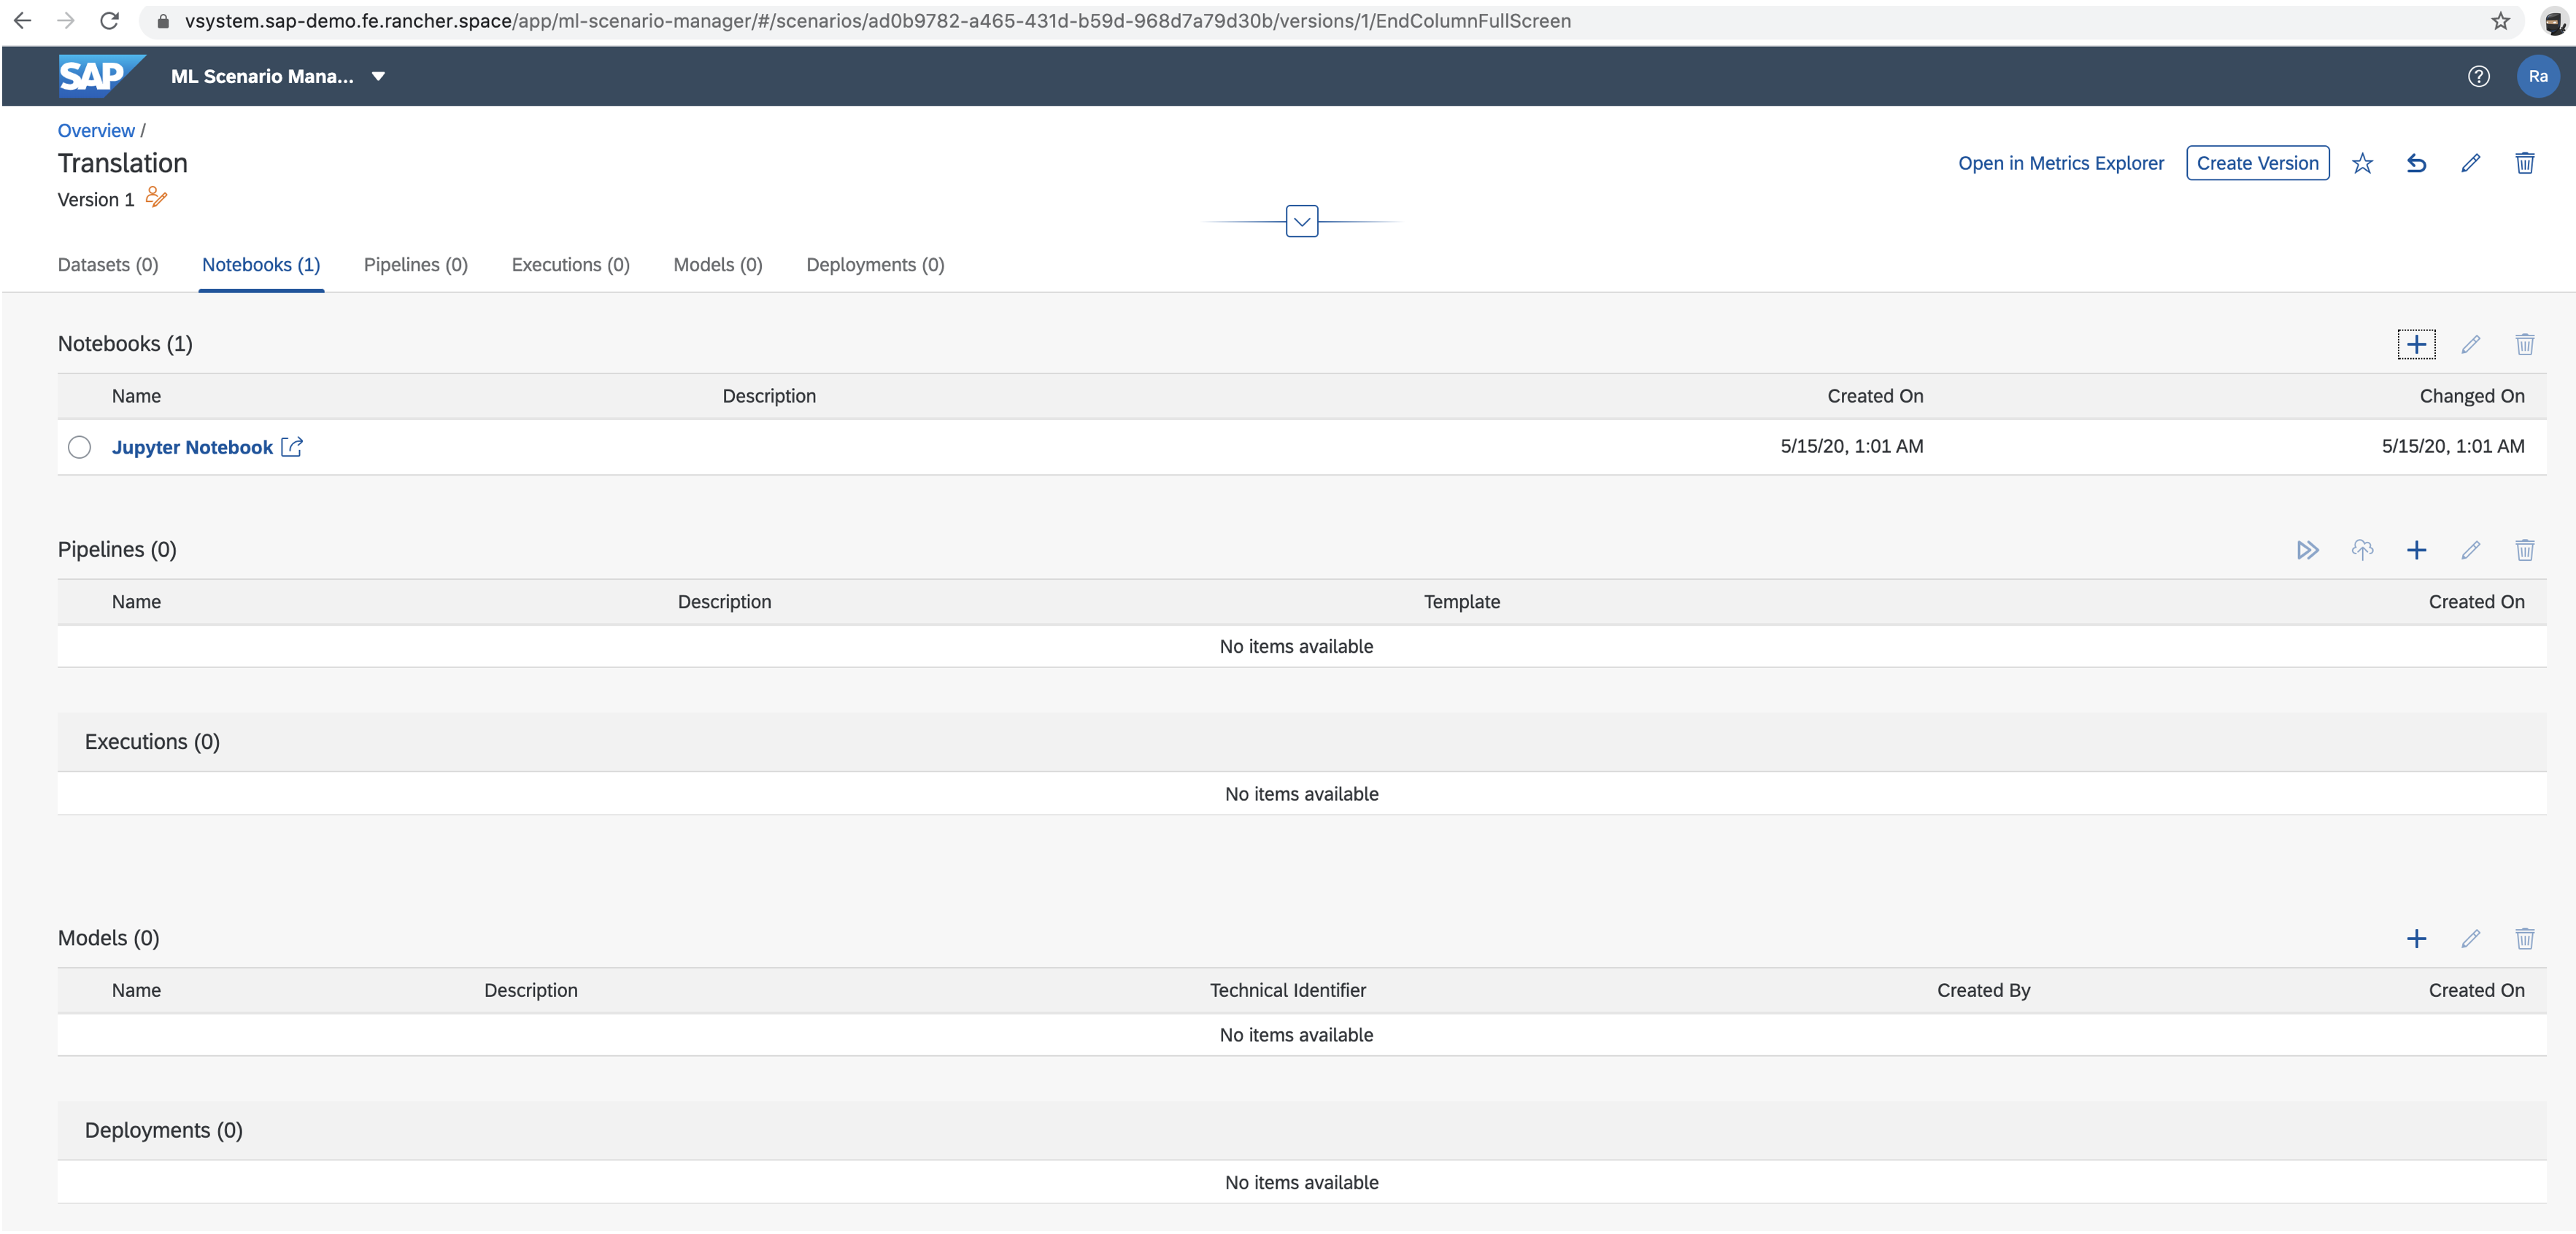Switch to the Pipelines tab
2576x1234 pixels.
pos(415,265)
